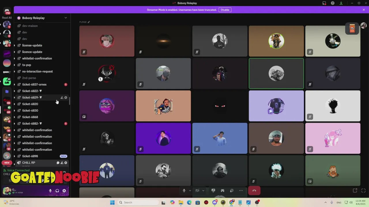Toggle microphone in call control bar
369x207 pixels.
184,191
